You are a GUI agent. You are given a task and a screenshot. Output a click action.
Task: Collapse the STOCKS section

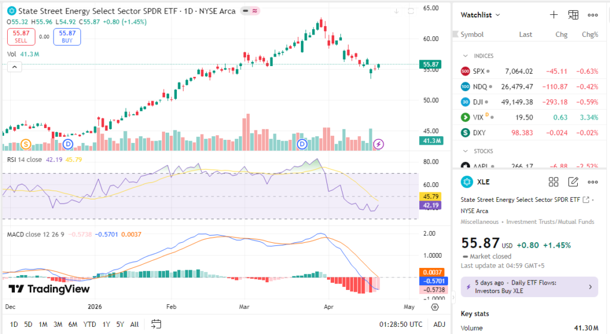(x=466, y=151)
